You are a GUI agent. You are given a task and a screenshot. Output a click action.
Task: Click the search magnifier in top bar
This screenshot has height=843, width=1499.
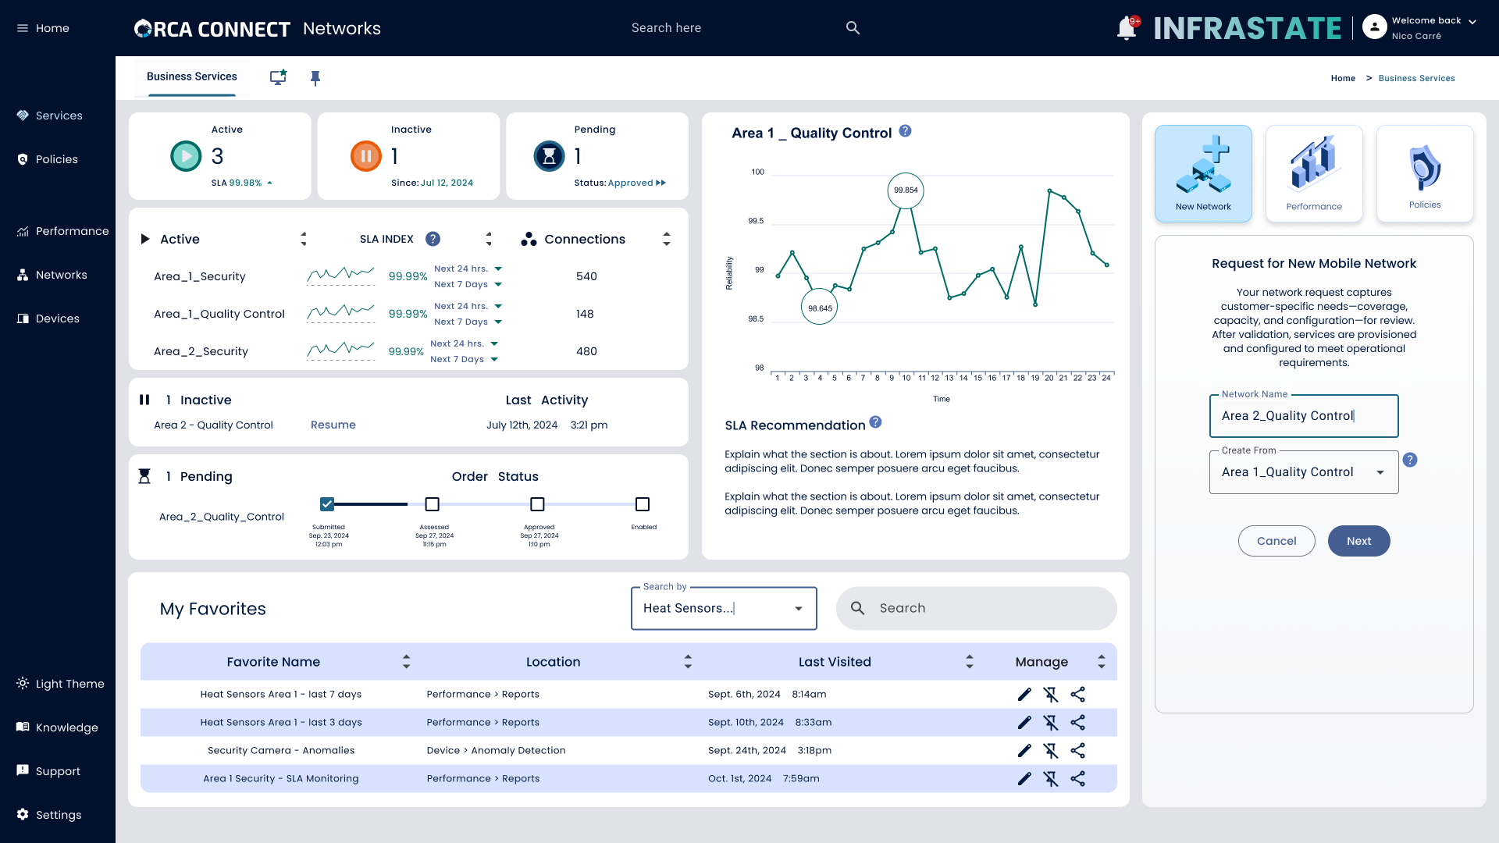pos(853,28)
